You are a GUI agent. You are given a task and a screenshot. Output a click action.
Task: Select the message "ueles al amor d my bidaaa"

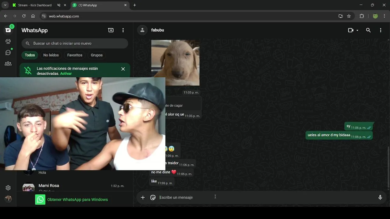tap(339, 135)
